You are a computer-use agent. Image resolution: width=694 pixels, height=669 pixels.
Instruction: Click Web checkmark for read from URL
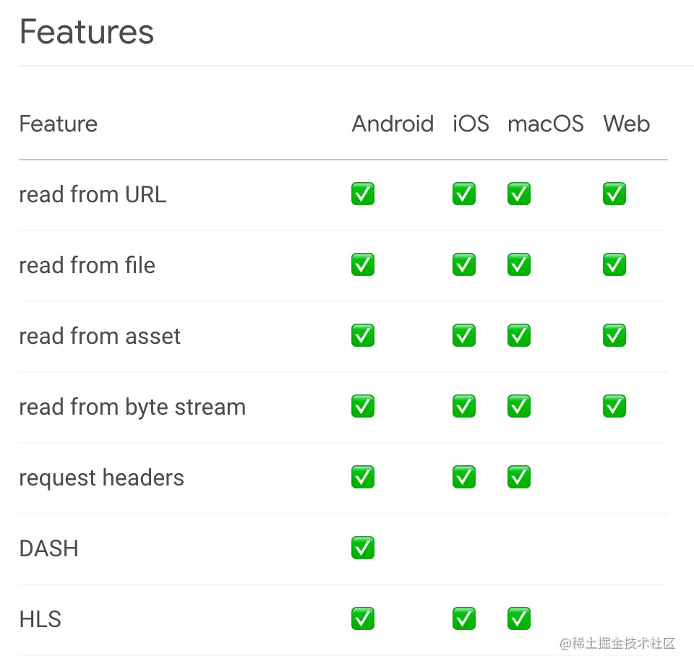tap(614, 194)
